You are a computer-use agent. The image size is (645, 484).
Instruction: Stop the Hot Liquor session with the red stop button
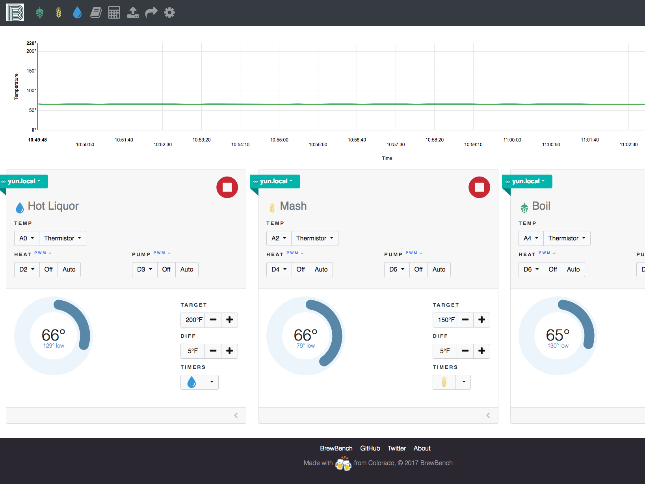pos(227,187)
